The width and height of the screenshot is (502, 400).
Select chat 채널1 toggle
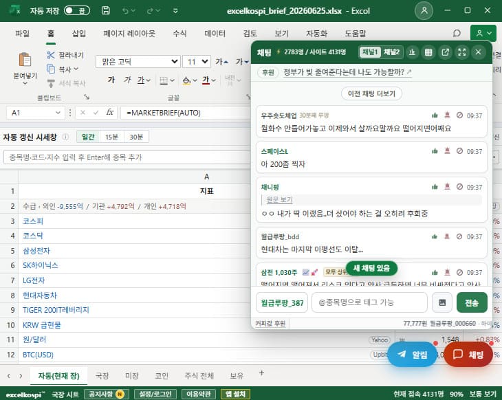pos(370,52)
